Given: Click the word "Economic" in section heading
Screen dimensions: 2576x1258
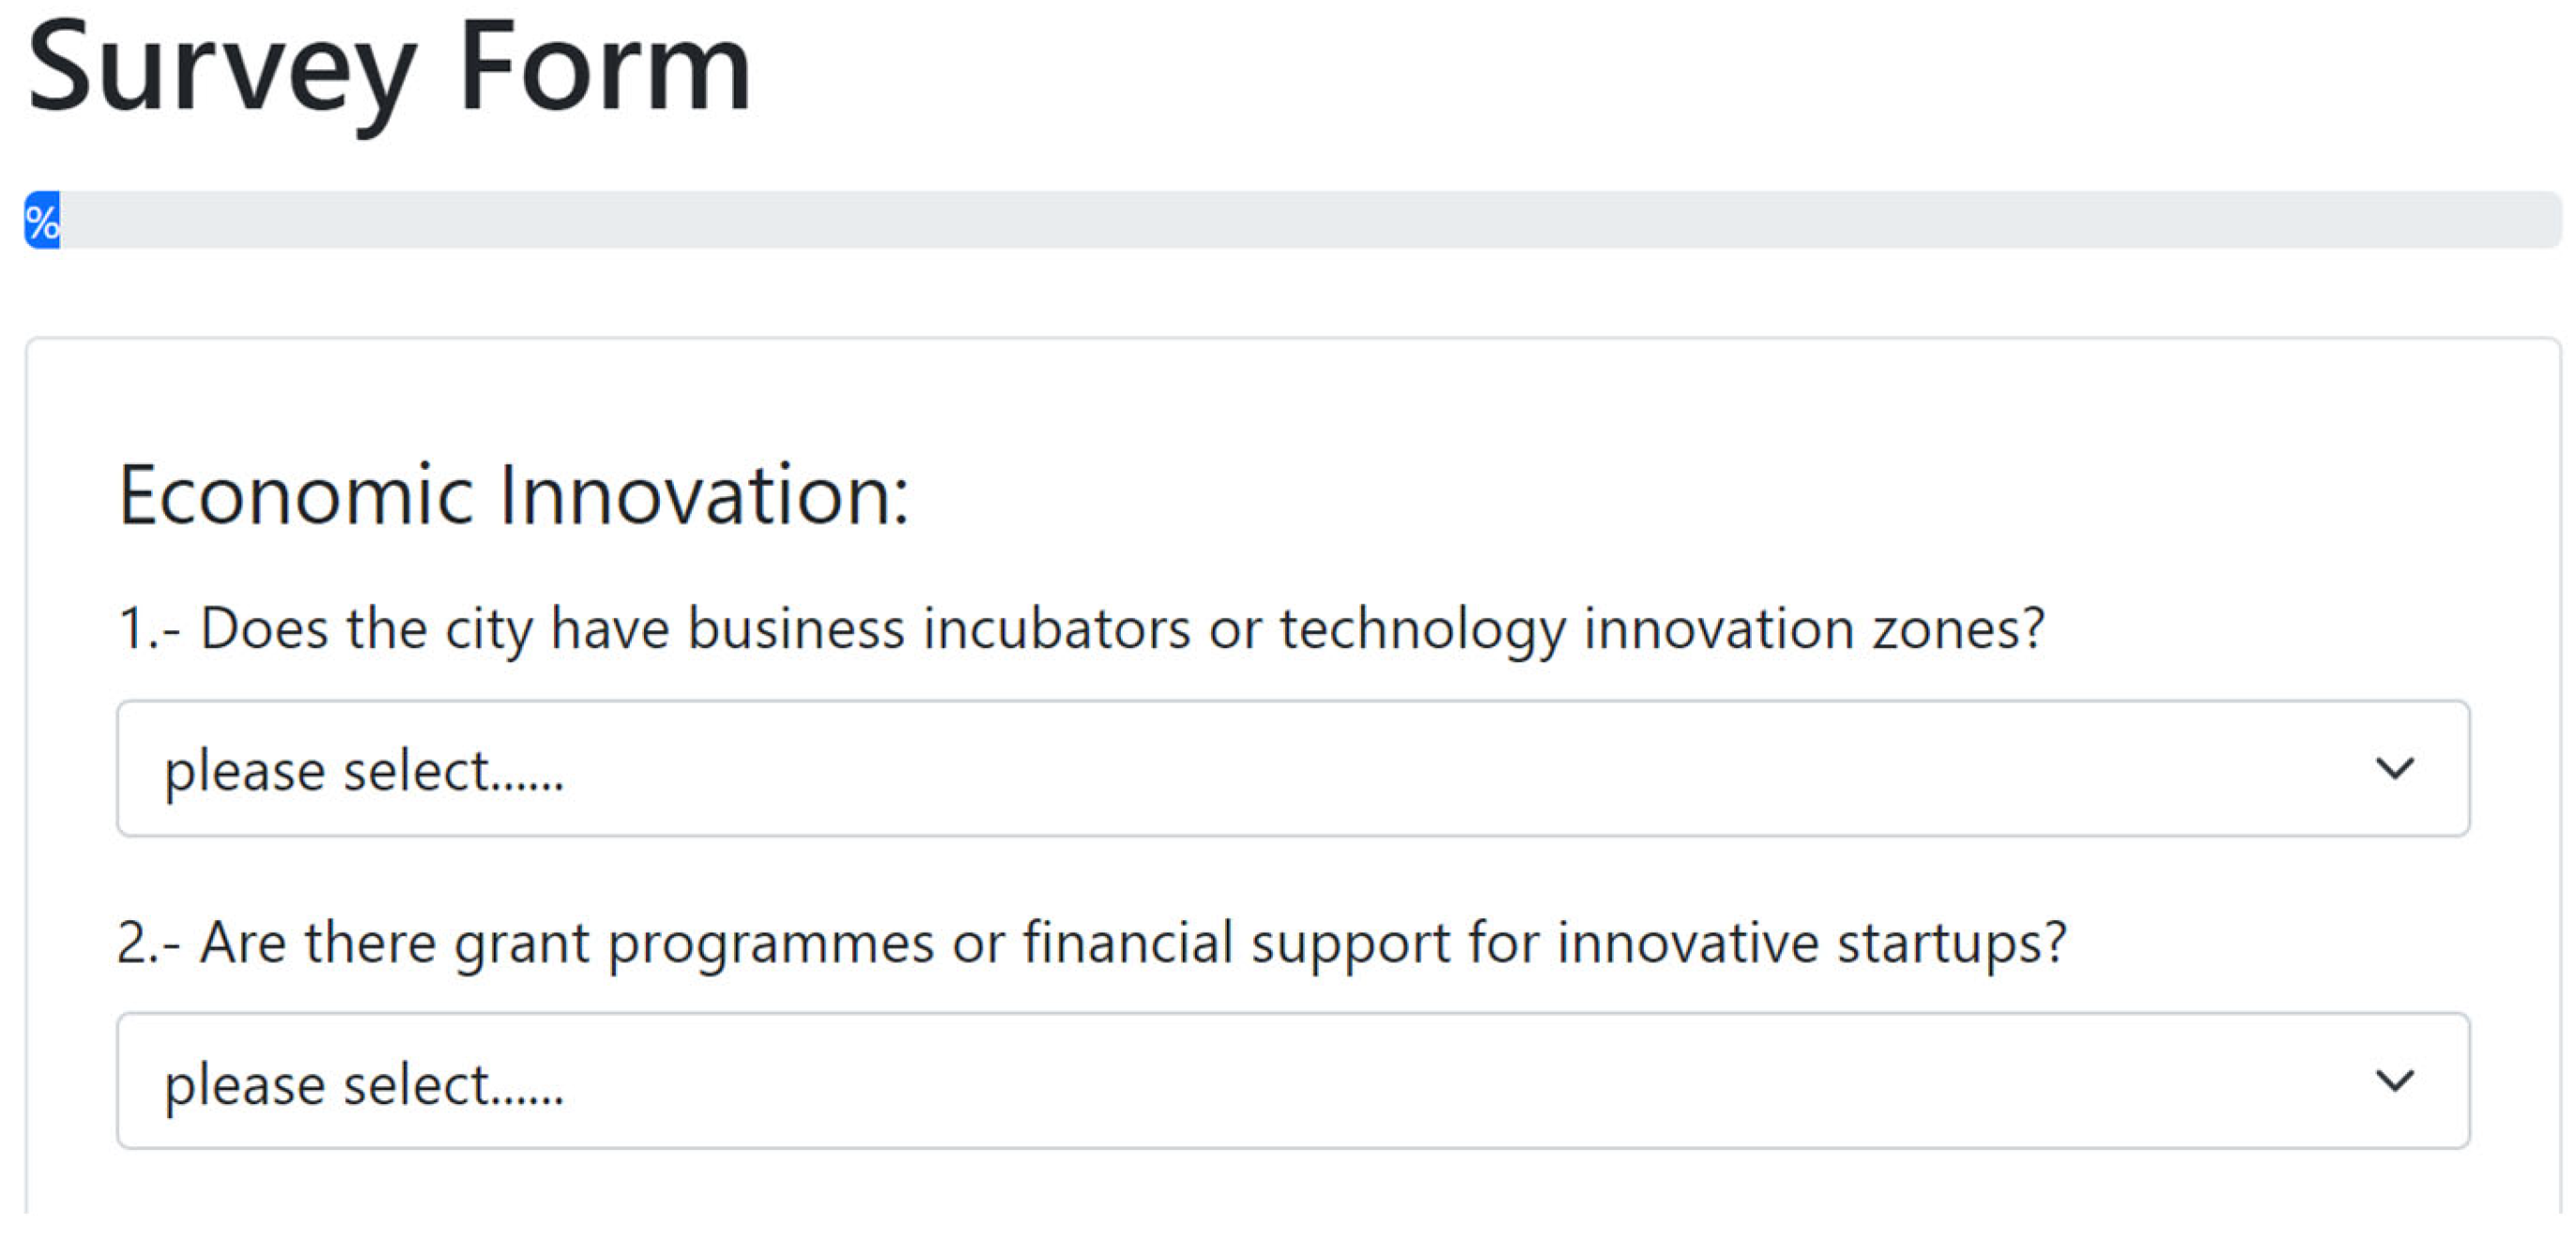Looking at the screenshot, I should [296, 495].
